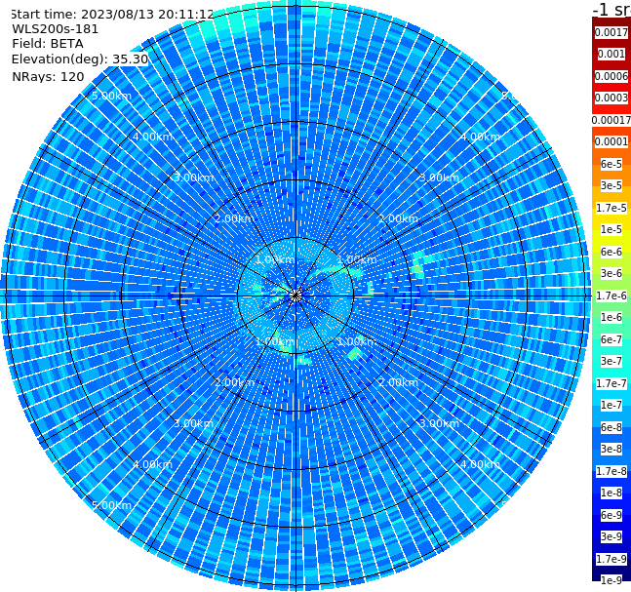Screen dimensions: 631x592
Task: Click the 1.7e-6 colorbar label
Action: (611, 296)
